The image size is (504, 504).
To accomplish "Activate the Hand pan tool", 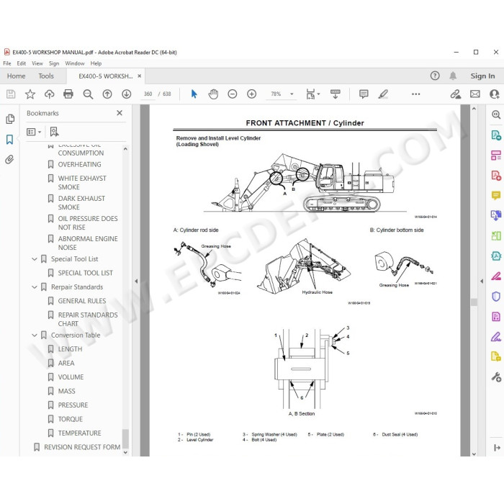I will pos(213,94).
